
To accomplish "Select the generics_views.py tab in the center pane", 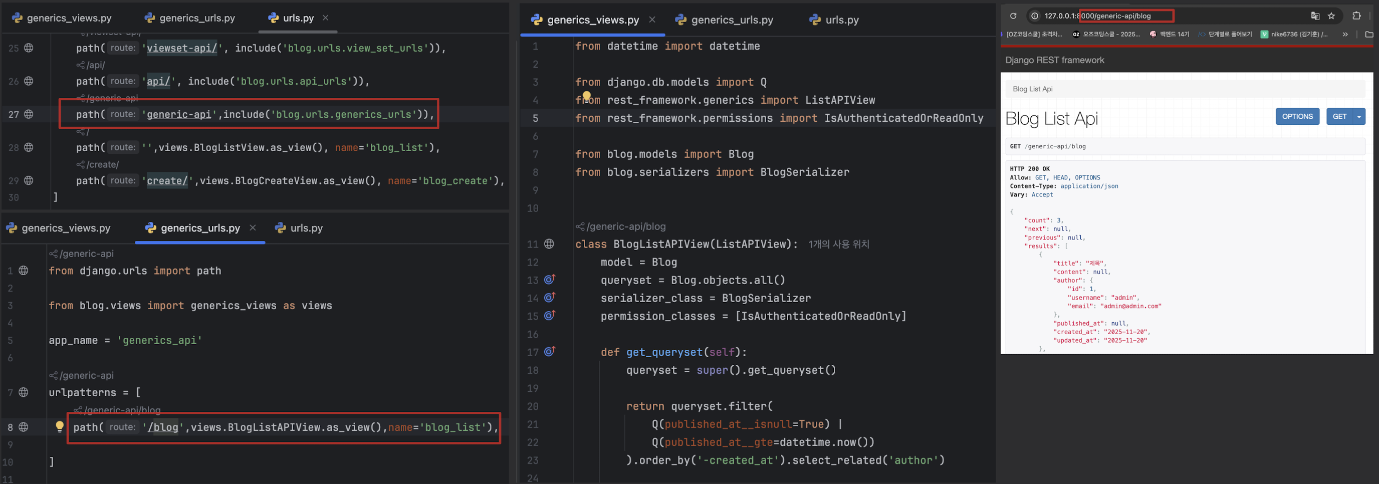I will 591,19.
